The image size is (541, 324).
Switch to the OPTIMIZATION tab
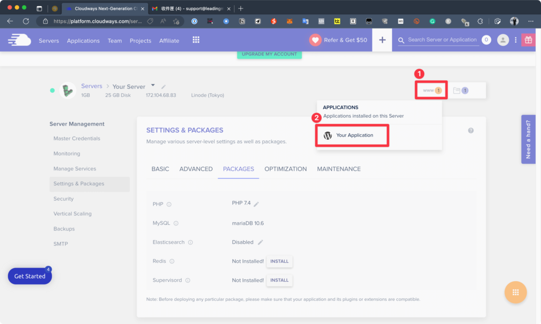[285, 169]
